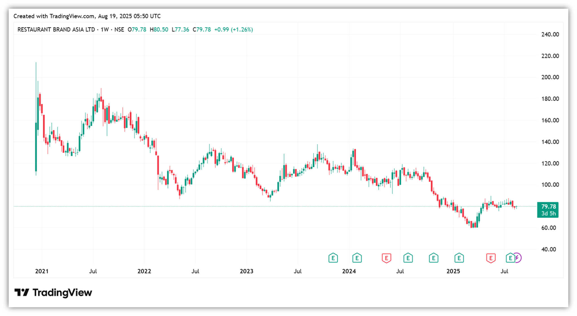Click the 1W interval label in legend
577x316 pixels.
click(x=105, y=30)
